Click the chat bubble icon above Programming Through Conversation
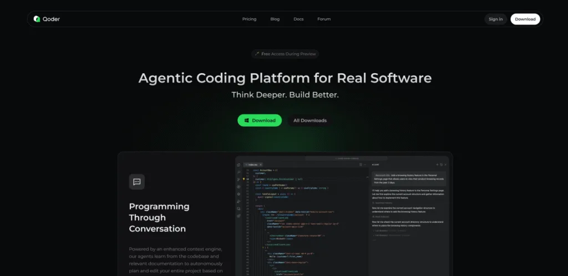The height and width of the screenshot is (276, 568). pos(137,182)
